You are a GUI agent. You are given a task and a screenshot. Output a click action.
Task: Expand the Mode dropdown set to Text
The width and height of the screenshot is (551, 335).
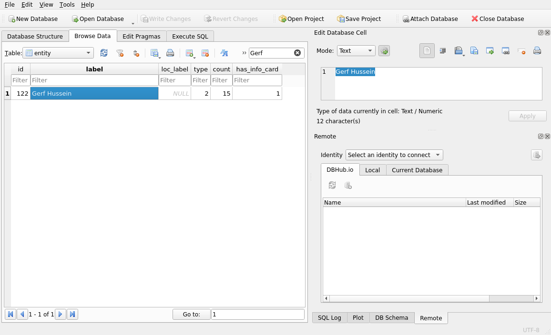(356, 51)
